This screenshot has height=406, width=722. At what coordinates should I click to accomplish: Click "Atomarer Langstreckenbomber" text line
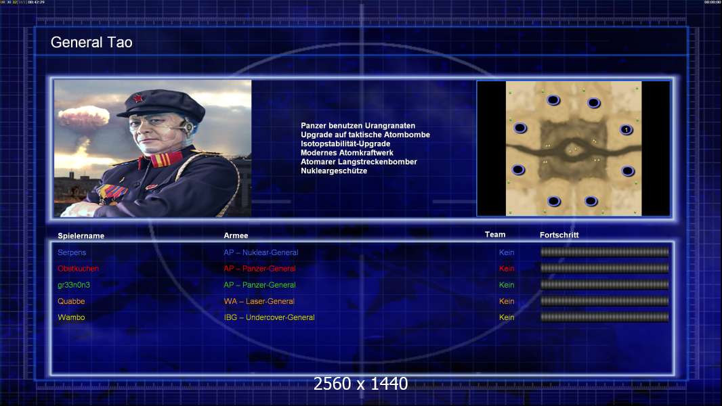(359, 162)
